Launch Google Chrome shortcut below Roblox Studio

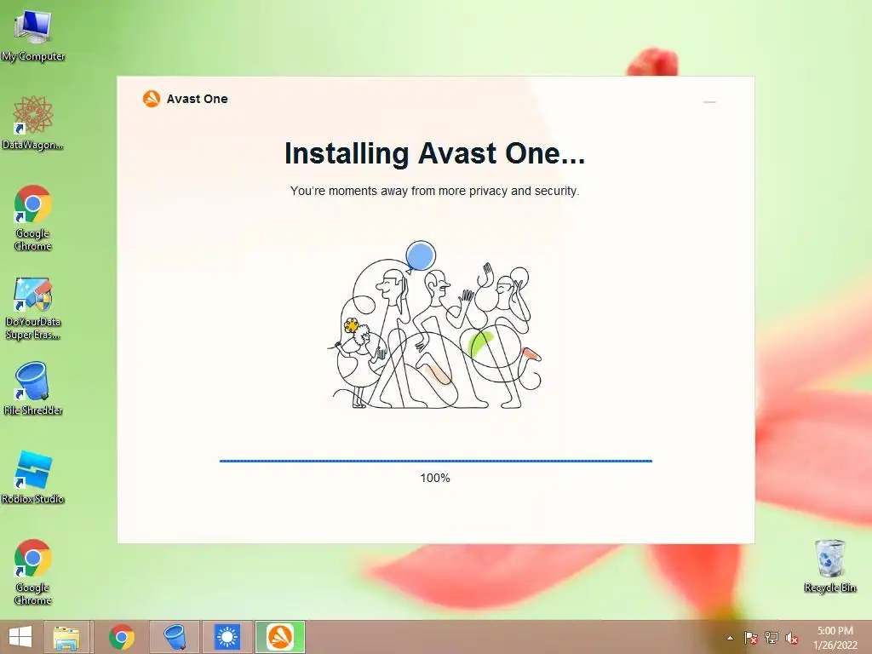pos(33,571)
